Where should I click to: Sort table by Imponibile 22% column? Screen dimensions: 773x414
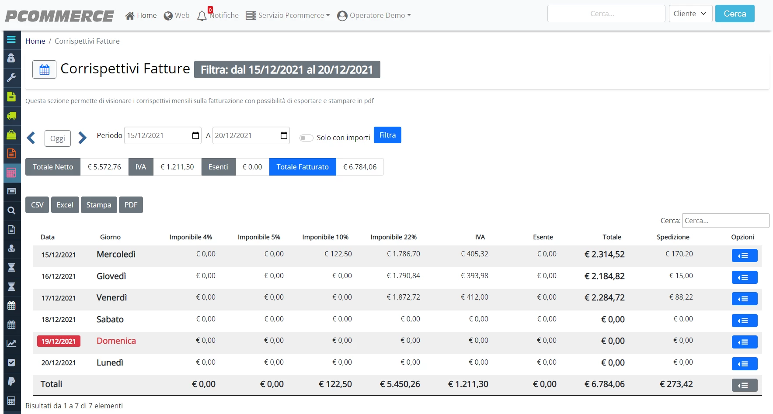click(393, 237)
